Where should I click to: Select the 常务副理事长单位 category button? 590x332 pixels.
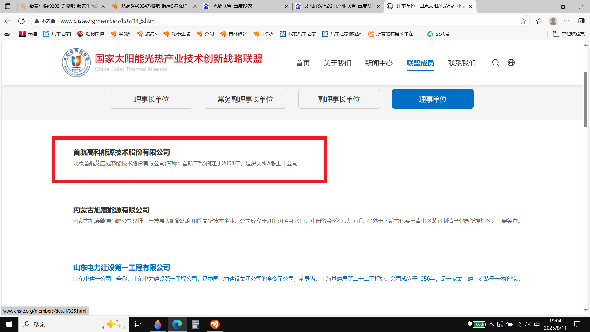point(245,99)
